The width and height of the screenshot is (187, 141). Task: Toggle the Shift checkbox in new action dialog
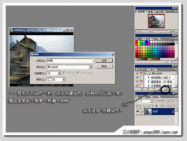(x=64, y=73)
